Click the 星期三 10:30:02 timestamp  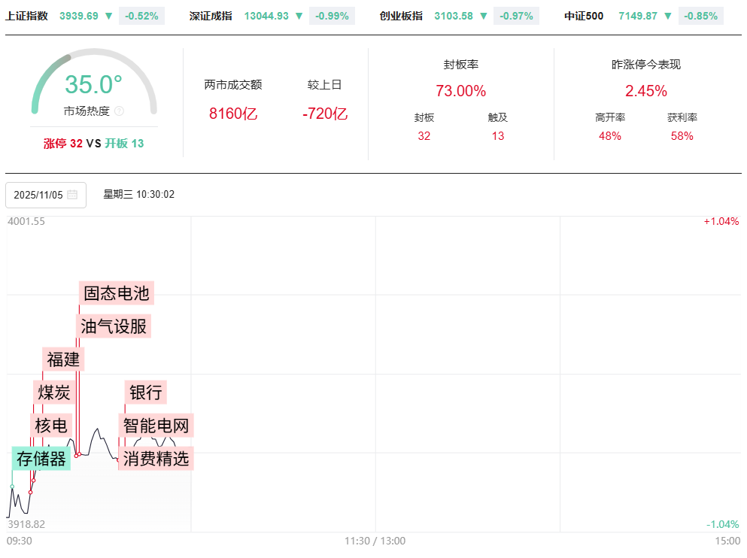click(139, 194)
